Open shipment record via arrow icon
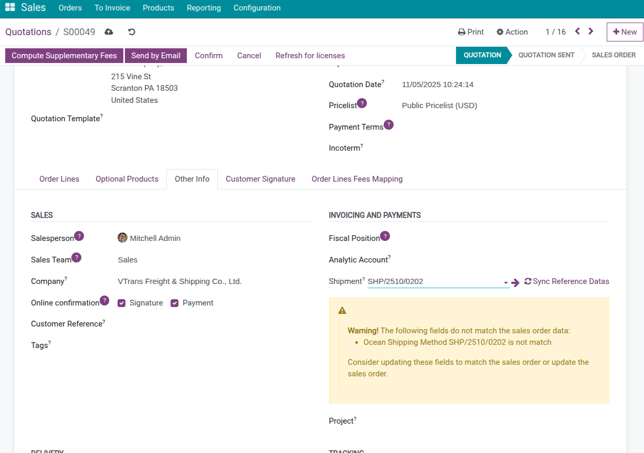This screenshot has height=453, width=644. (x=515, y=282)
